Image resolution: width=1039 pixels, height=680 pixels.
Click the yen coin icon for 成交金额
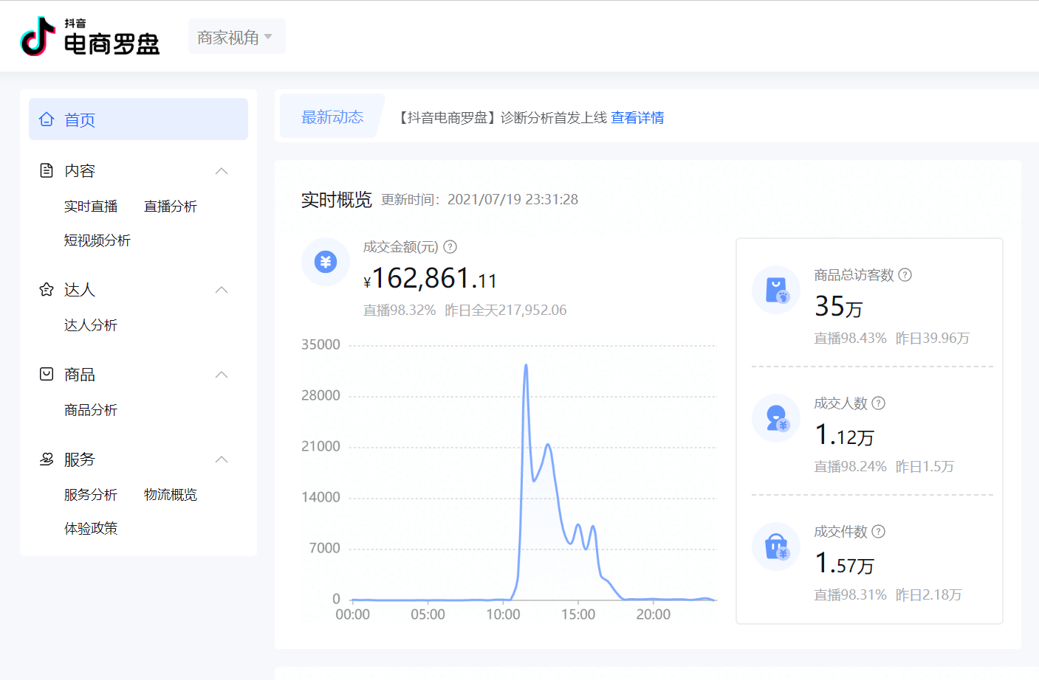point(326,262)
